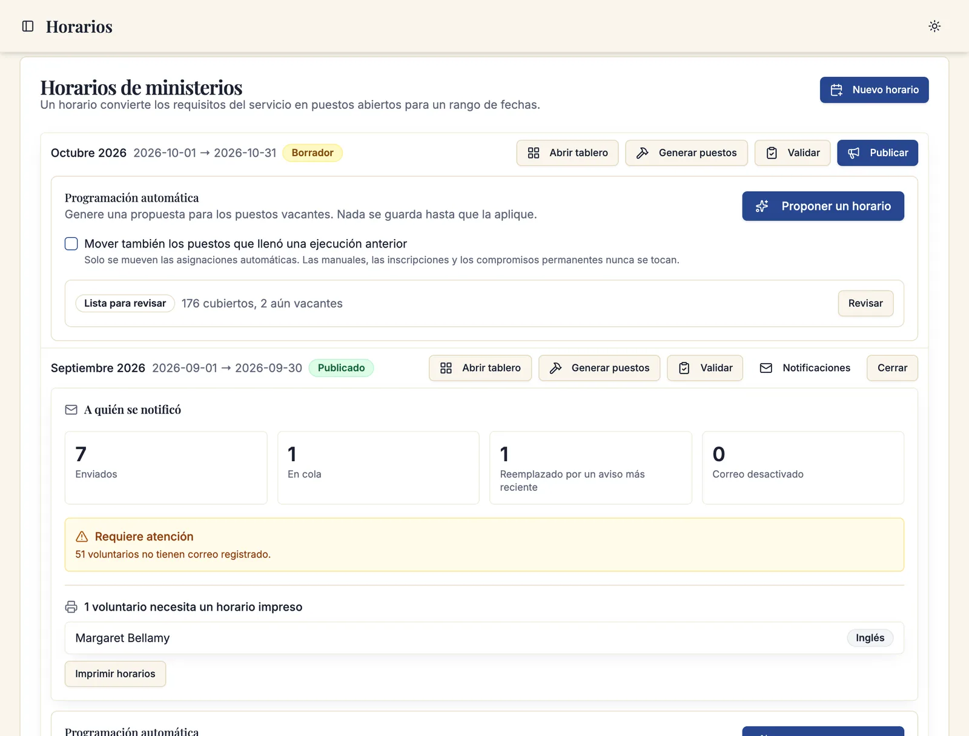Click the hammer icon in Octubre's Generar puestos
Screen dimensions: 969x736
coord(643,153)
